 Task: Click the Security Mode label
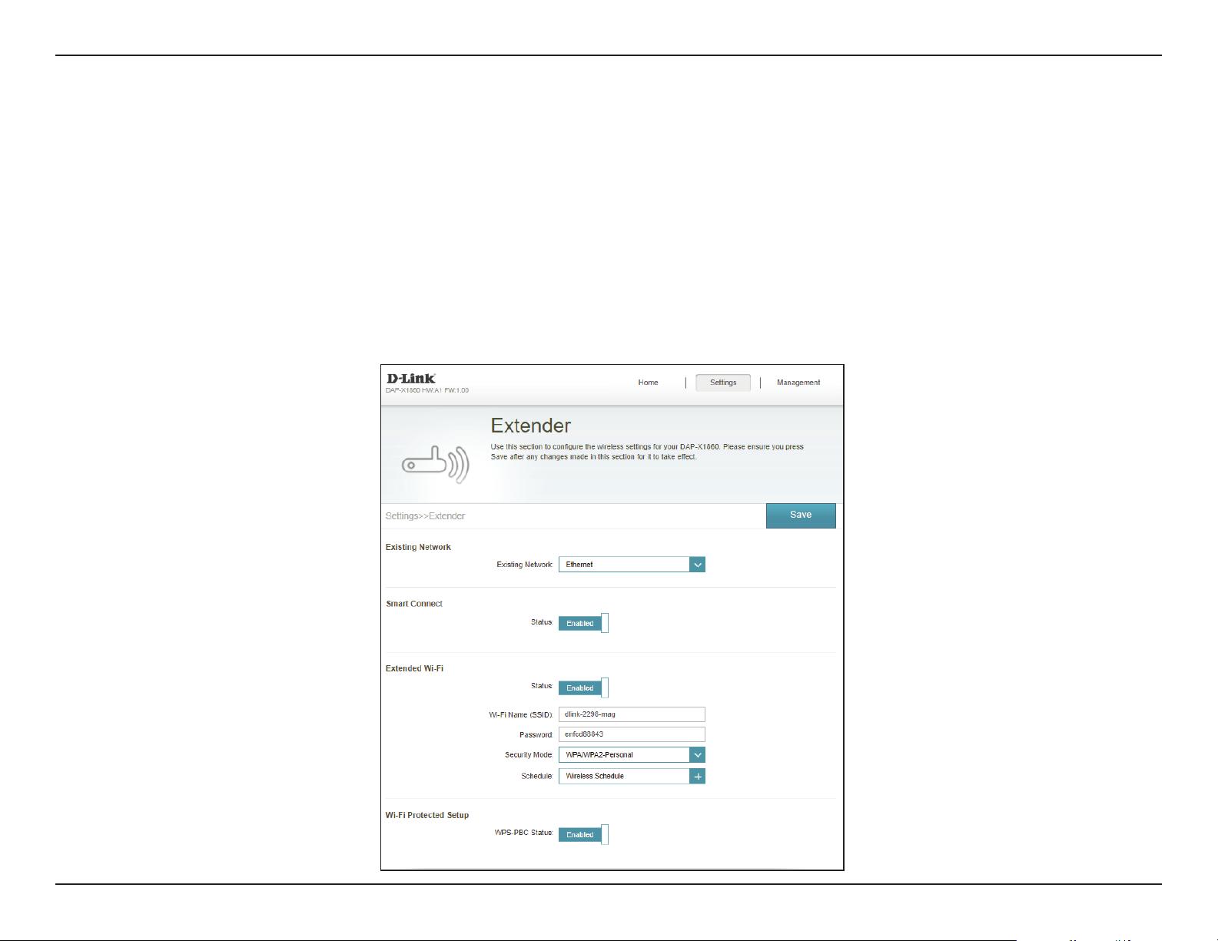[x=529, y=755]
